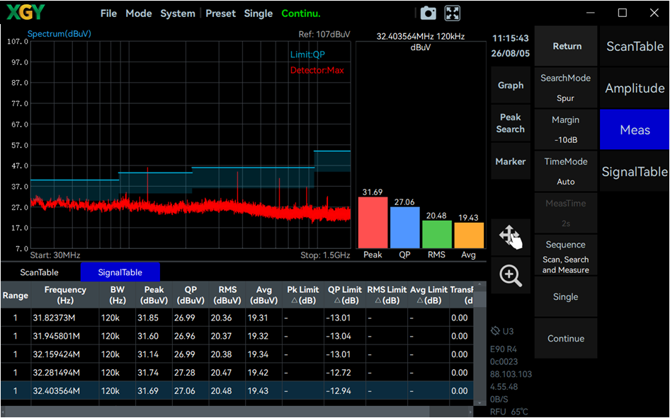Open SignalTable in the right sidebar

(x=635, y=171)
